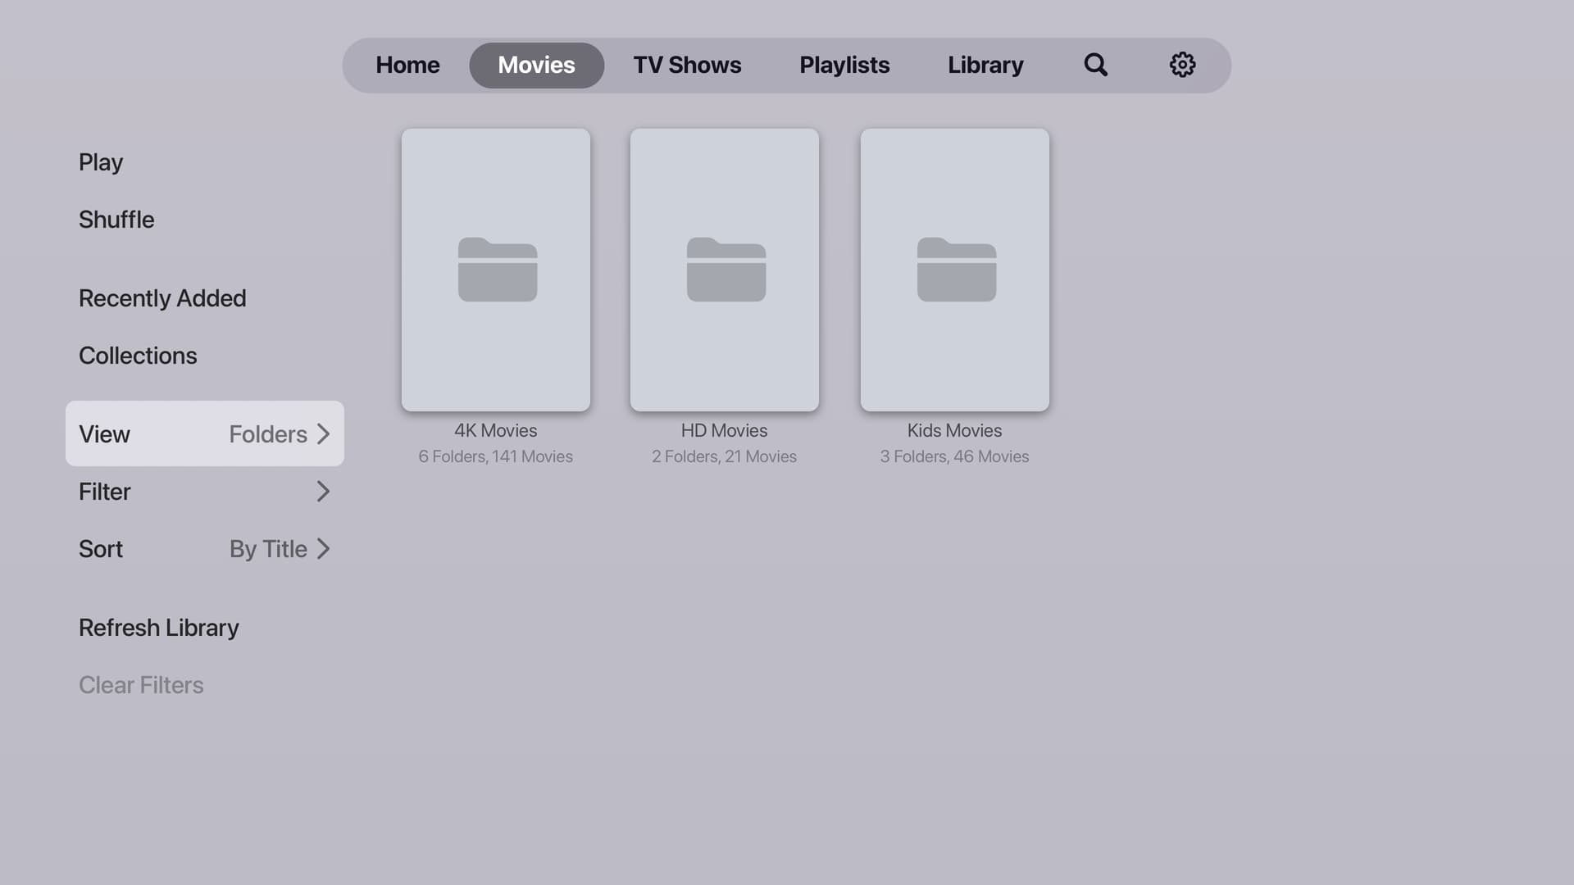The height and width of the screenshot is (885, 1574).
Task: Click the 4K Movies title label
Action: (x=496, y=431)
